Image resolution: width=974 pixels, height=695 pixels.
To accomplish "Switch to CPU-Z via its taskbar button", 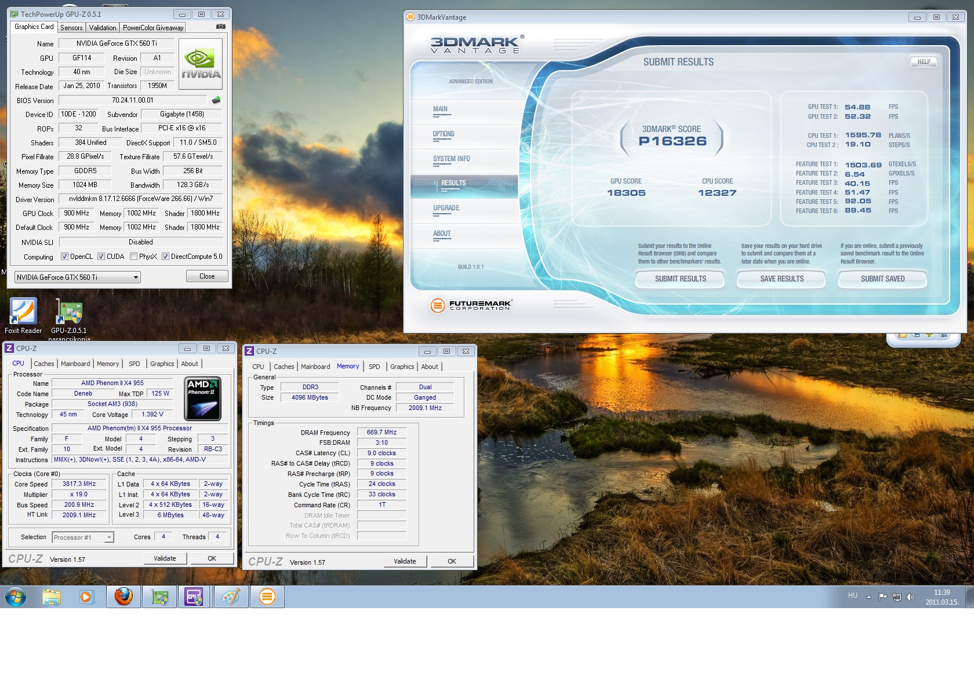I will coord(194,597).
